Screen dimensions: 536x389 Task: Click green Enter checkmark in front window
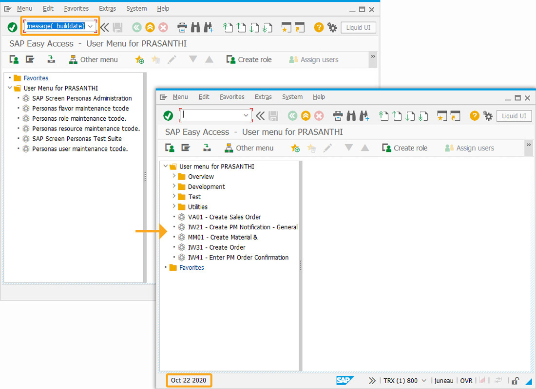168,116
